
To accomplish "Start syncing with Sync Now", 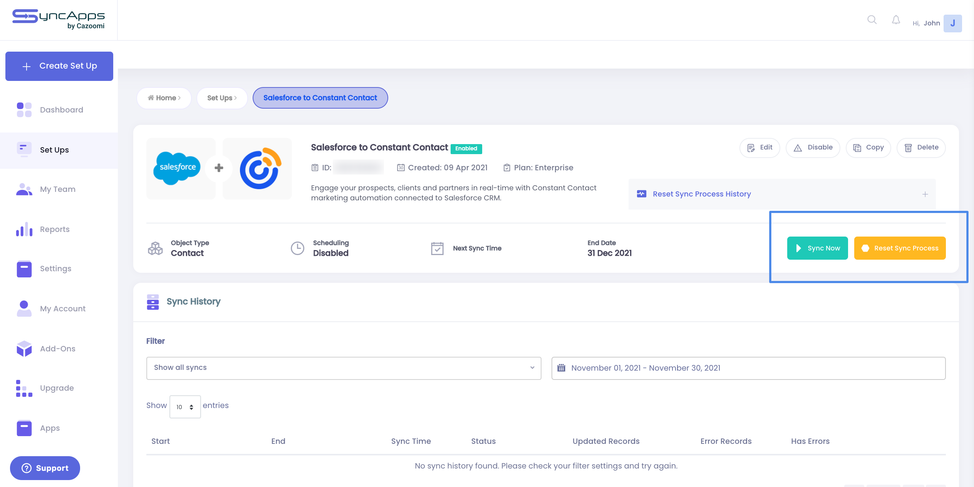I will [x=817, y=248].
